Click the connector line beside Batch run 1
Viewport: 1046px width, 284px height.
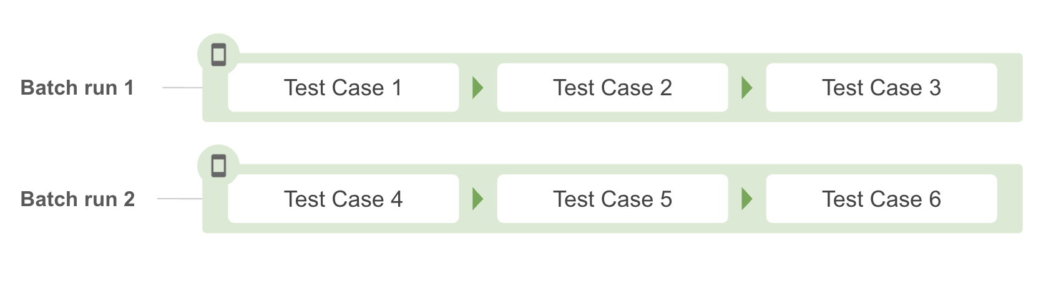[182, 88]
